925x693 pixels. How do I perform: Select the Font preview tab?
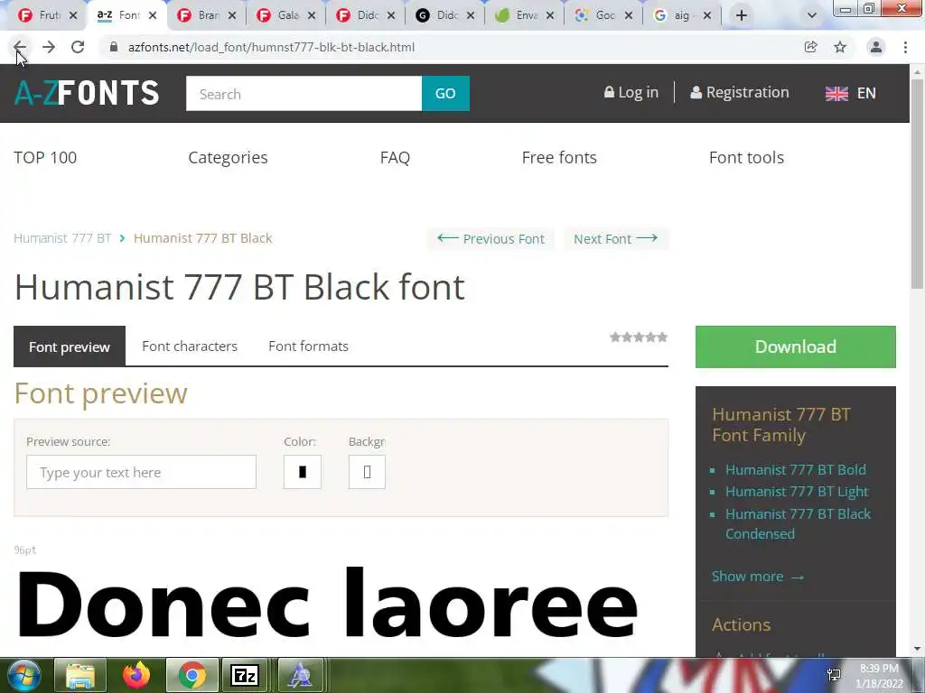(x=70, y=346)
